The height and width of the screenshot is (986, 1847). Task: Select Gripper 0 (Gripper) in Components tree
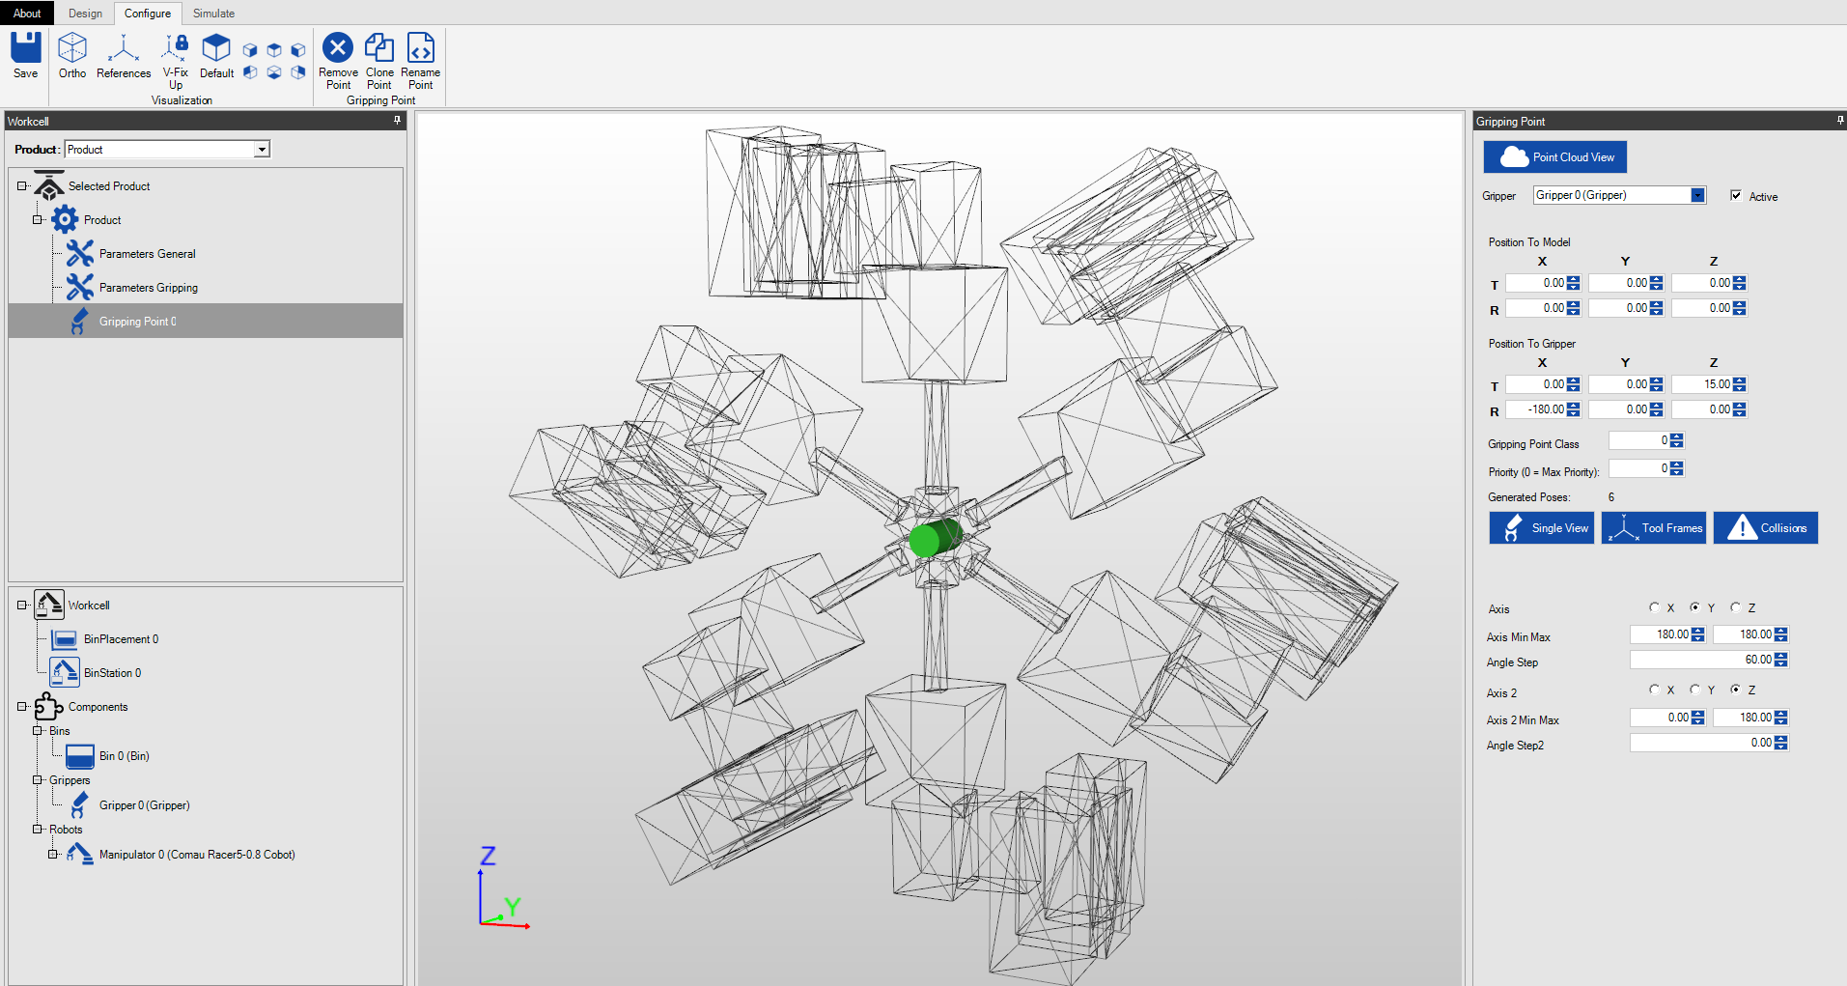click(144, 805)
